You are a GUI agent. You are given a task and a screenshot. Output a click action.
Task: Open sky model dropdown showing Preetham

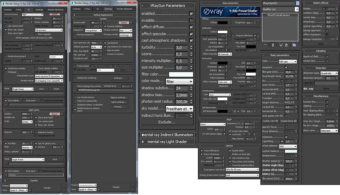[179, 109]
